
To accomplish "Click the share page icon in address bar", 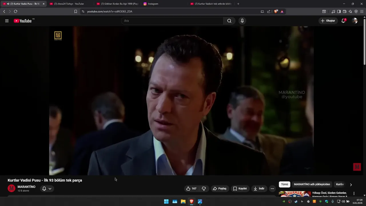I will (x=269, y=11).
